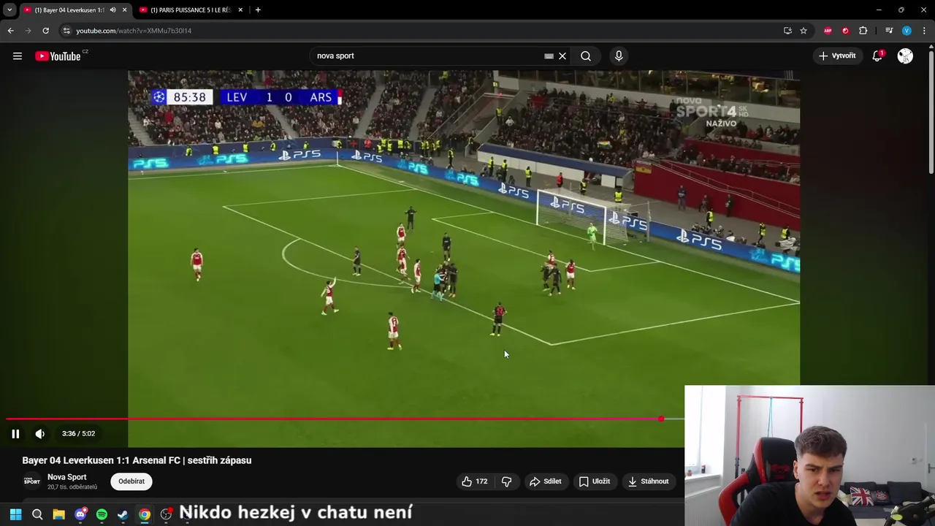Click the Vytvořit create button
The width and height of the screenshot is (935, 526).
837,56
